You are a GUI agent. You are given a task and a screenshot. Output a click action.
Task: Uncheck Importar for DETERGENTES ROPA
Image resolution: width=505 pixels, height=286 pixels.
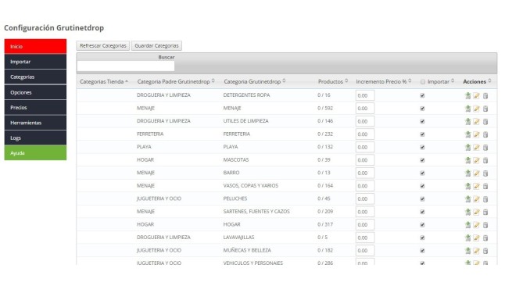pyautogui.click(x=422, y=95)
